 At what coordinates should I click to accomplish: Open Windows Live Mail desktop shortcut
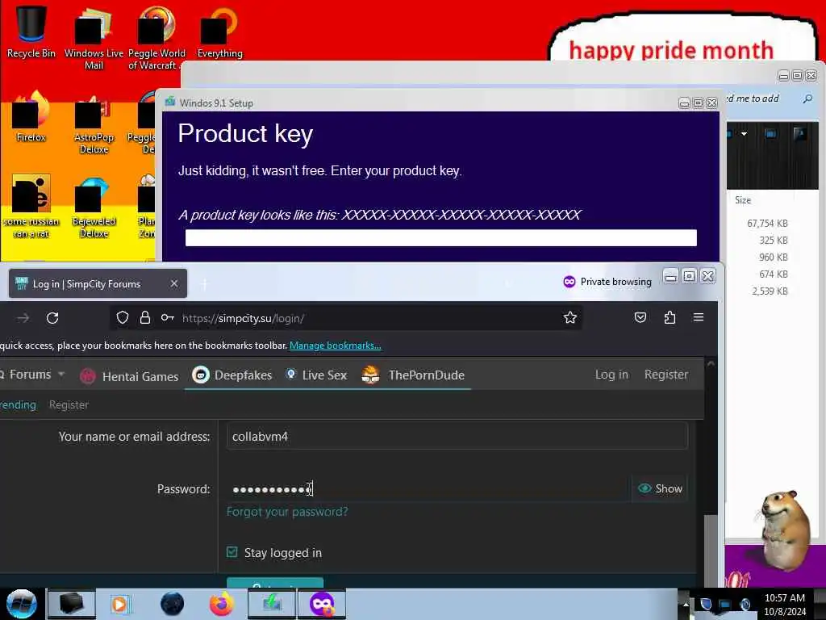pyautogui.click(x=94, y=38)
